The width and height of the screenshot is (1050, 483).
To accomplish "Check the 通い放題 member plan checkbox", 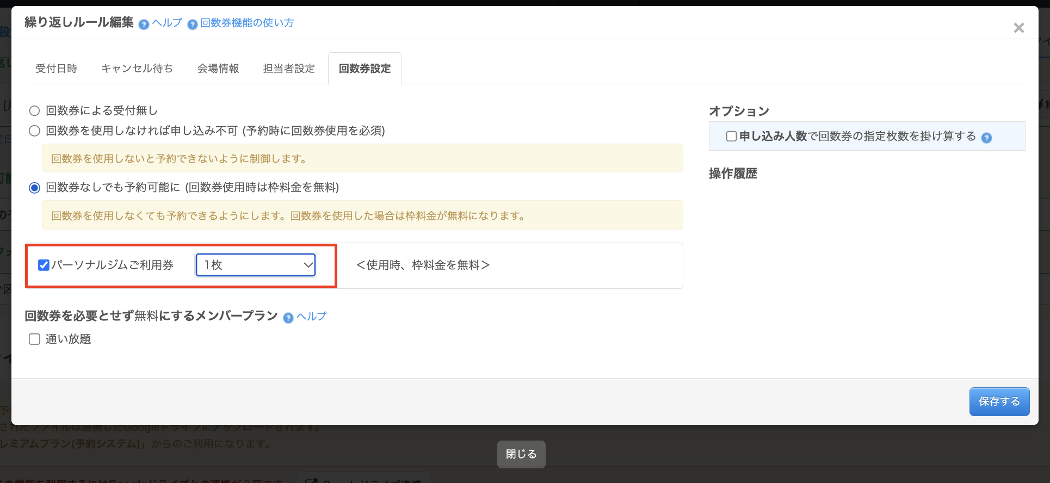I will (x=35, y=339).
